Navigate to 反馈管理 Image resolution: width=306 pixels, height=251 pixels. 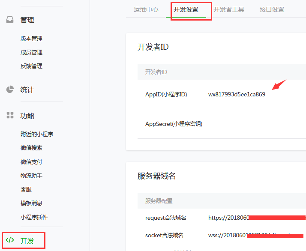point(31,66)
